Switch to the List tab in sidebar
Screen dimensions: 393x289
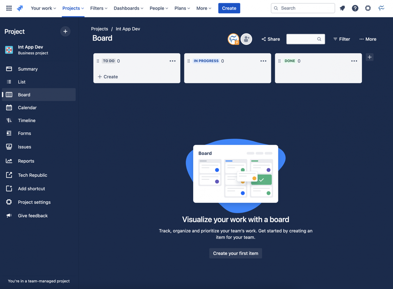coord(22,82)
